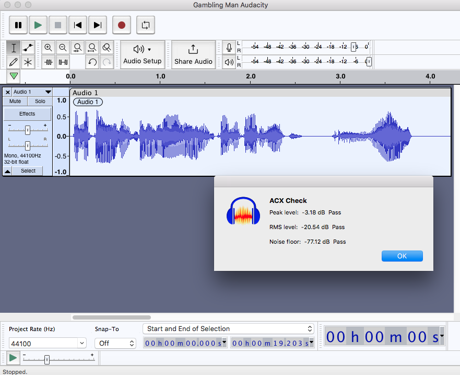Click the playback level slider handle
Screen dimensions: 460x375
(369, 62)
